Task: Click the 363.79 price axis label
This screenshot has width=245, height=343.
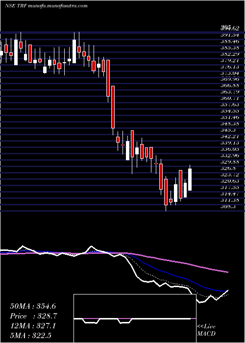Action: [x=230, y=92]
